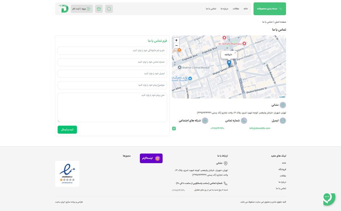Click the نشانی location pin icon
Image resolution: width=341 pixels, height=211 pixels.
point(283,105)
